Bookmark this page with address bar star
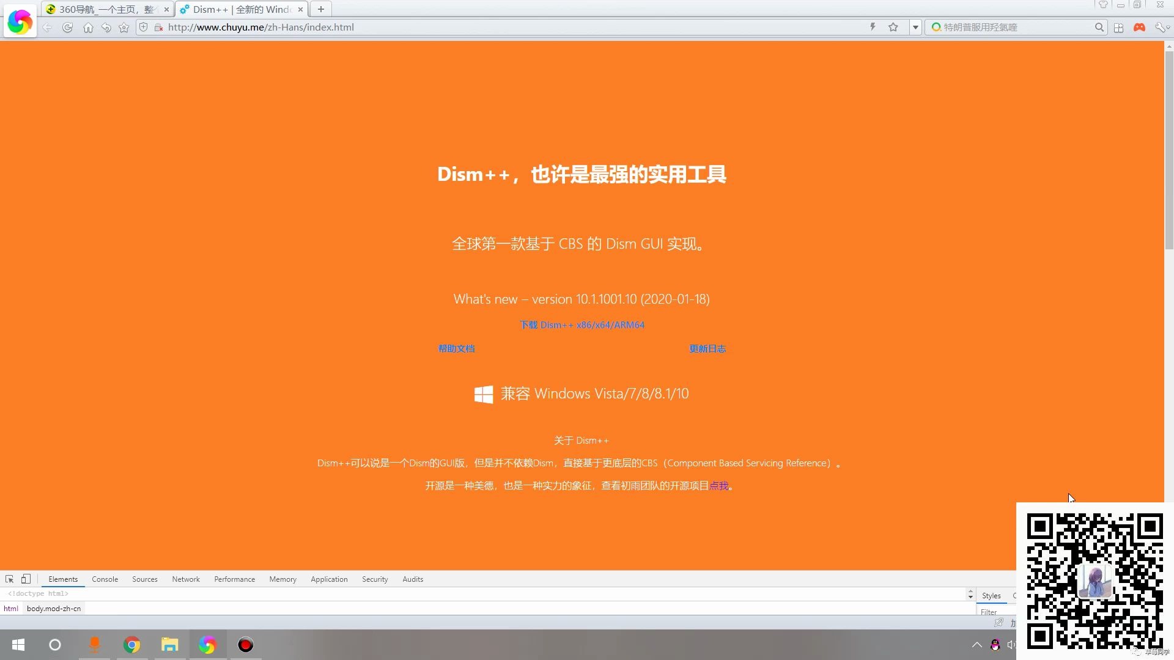The height and width of the screenshot is (660, 1174). pos(893,27)
